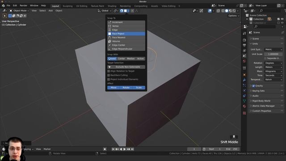This screenshot has height=161, width=286.
Task: Switch to wireframe shading
Action: tap(223, 11)
